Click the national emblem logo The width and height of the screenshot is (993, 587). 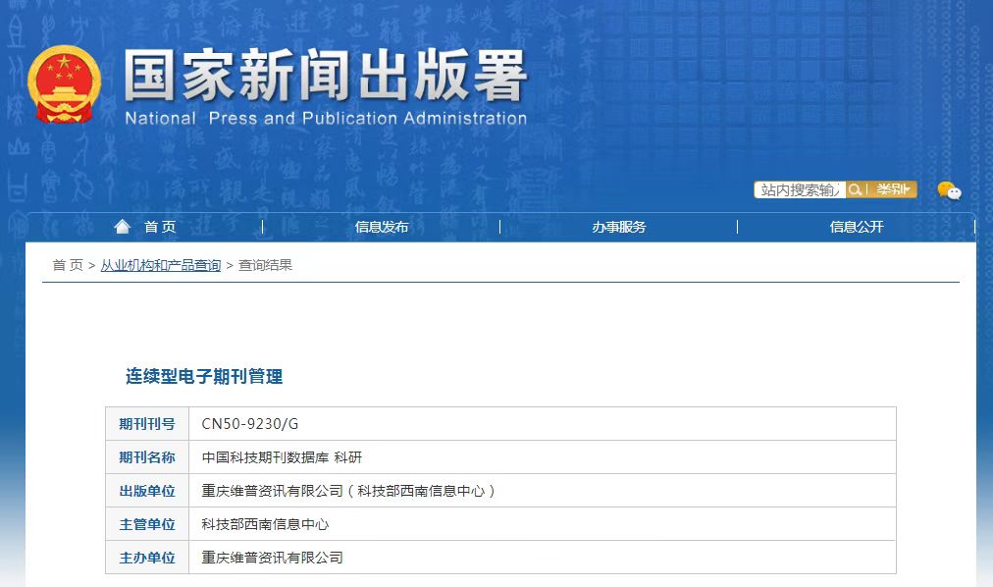[64, 84]
